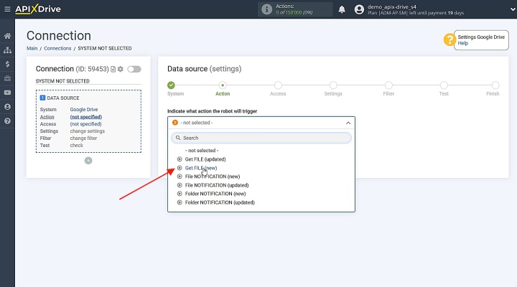This screenshot has width=517, height=287.
Task: Open the notifications bell
Action: (342, 9)
